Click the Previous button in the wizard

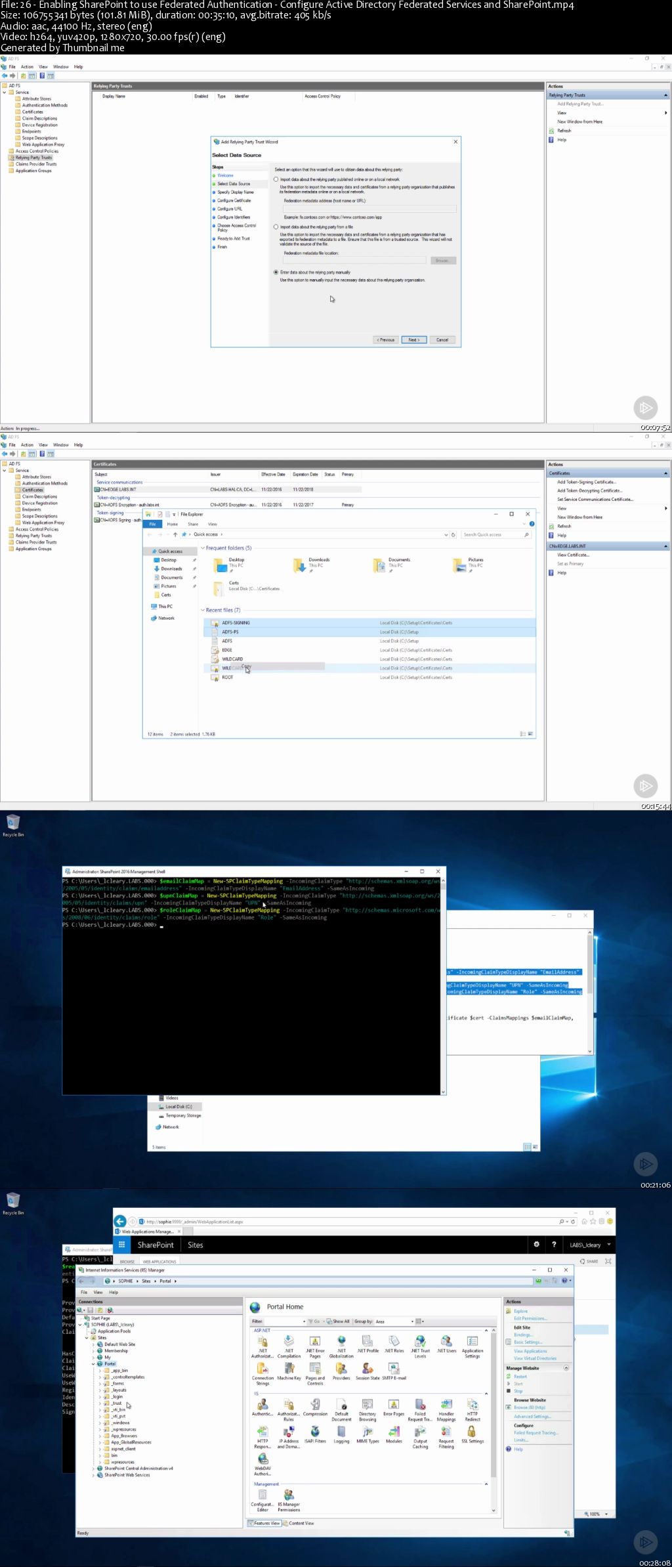coord(386,339)
